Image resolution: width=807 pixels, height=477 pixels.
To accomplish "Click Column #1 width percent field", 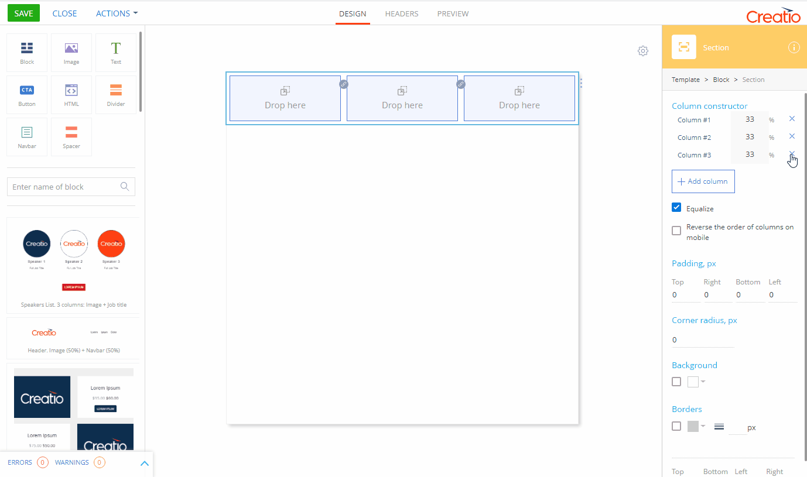I will [750, 119].
